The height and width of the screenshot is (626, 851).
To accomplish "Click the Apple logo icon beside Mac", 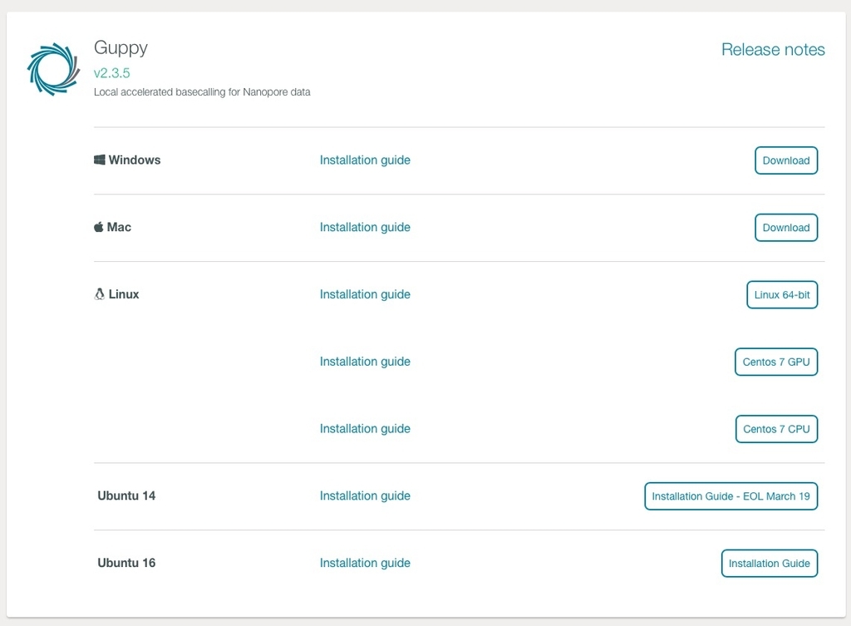I will pos(98,227).
